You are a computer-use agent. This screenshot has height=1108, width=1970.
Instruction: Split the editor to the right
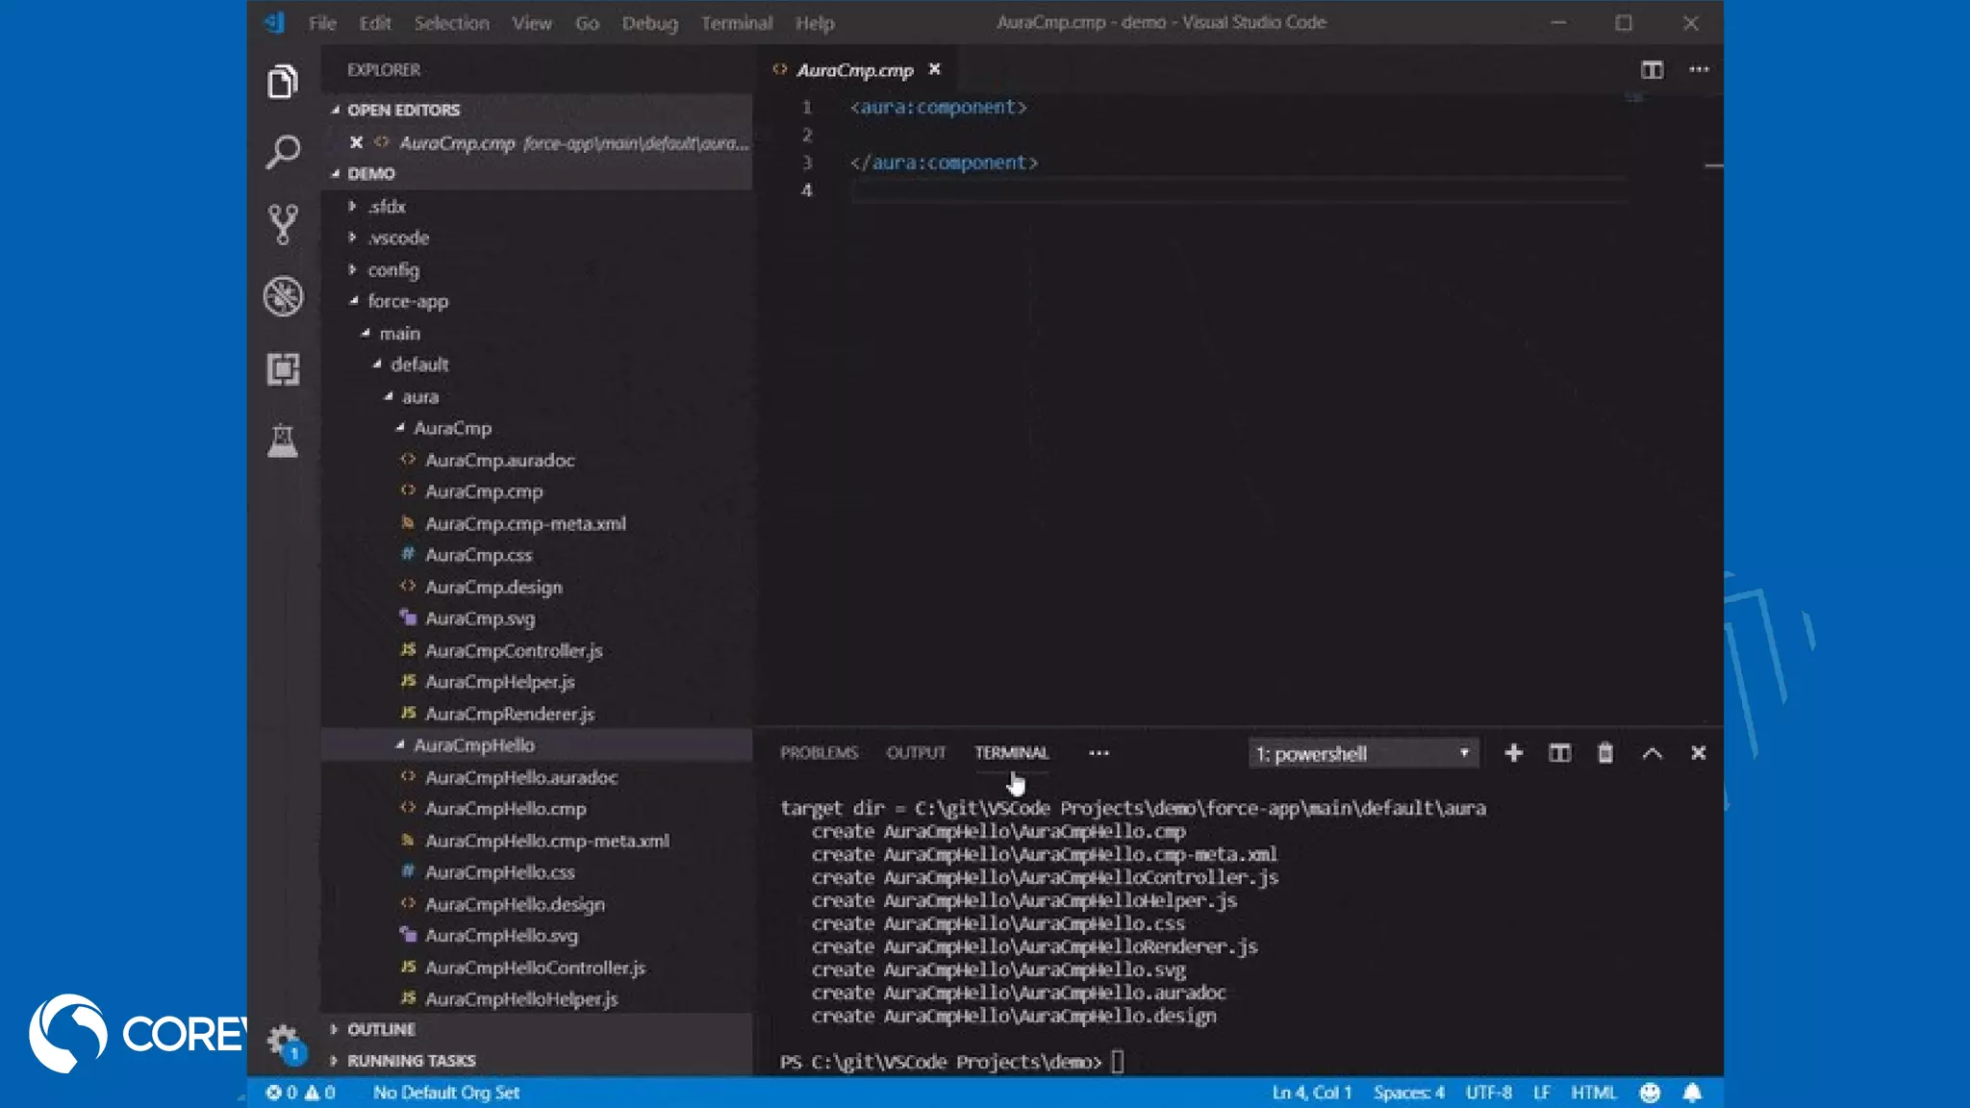(x=1652, y=69)
